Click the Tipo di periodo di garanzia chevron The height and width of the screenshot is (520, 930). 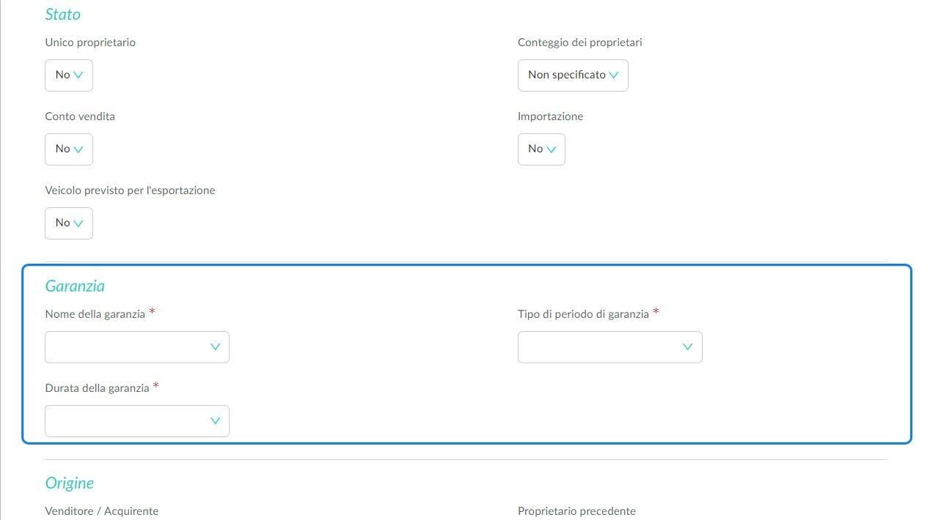tap(687, 347)
